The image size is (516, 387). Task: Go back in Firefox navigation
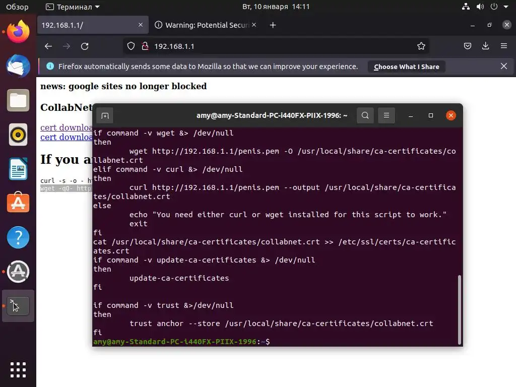48,46
